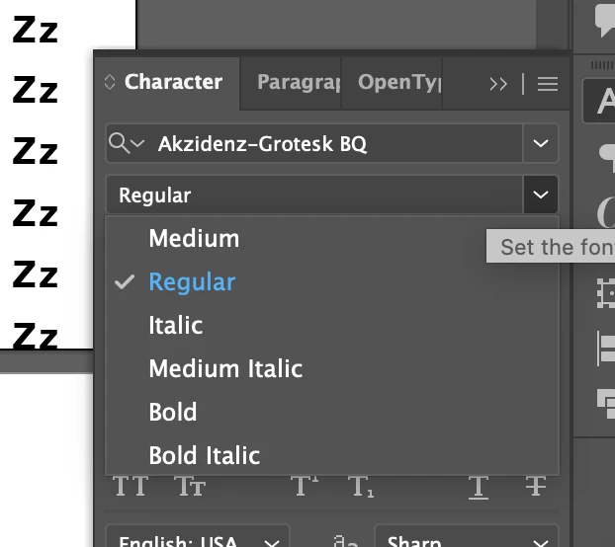The image size is (615, 547).
Task: Toggle Underline formatting
Action: click(x=479, y=488)
